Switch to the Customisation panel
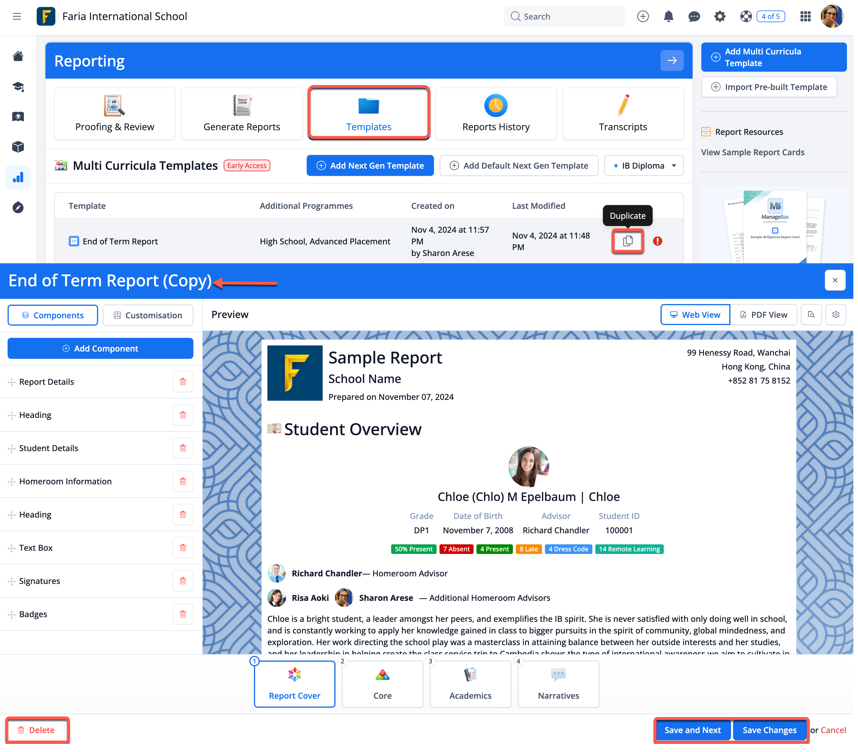The height and width of the screenshot is (752, 858). [x=148, y=315]
